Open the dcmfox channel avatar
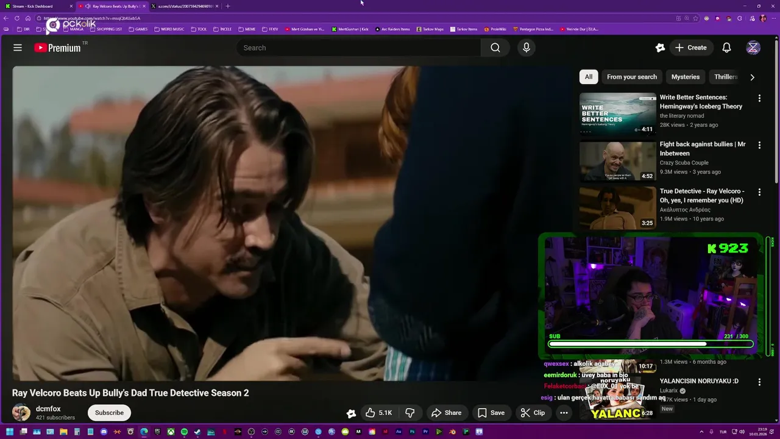Screen dimensions: 780x439 pyautogui.click(x=21, y=413)
